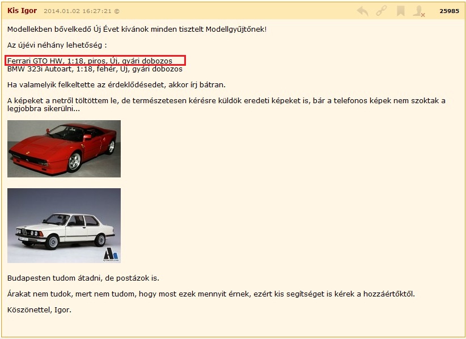Click the 'A képeket a netről' paragraph
The width and height of the screenshot is (466, 339).
pyautogui.click(x=226, y=101)
